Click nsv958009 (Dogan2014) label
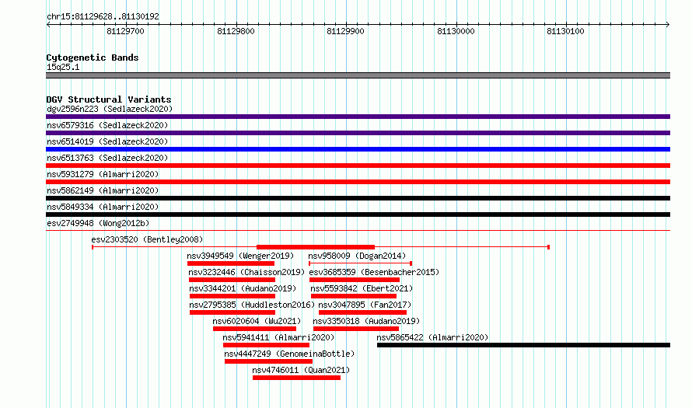The width and height of the screenshot is (692, 408). (357, 256)
